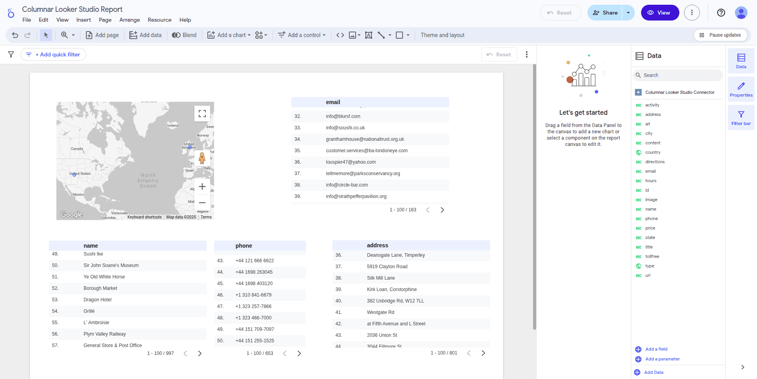Toggle Pause updates
The image size is (757, 379).
tap(720, 35)
